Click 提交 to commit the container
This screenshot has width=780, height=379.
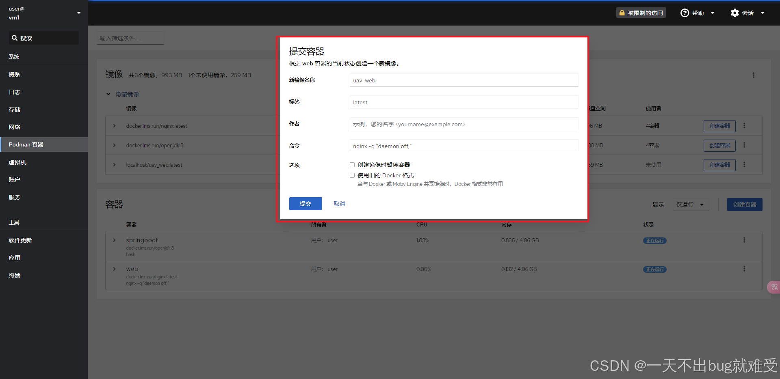[x=305, y=203]
